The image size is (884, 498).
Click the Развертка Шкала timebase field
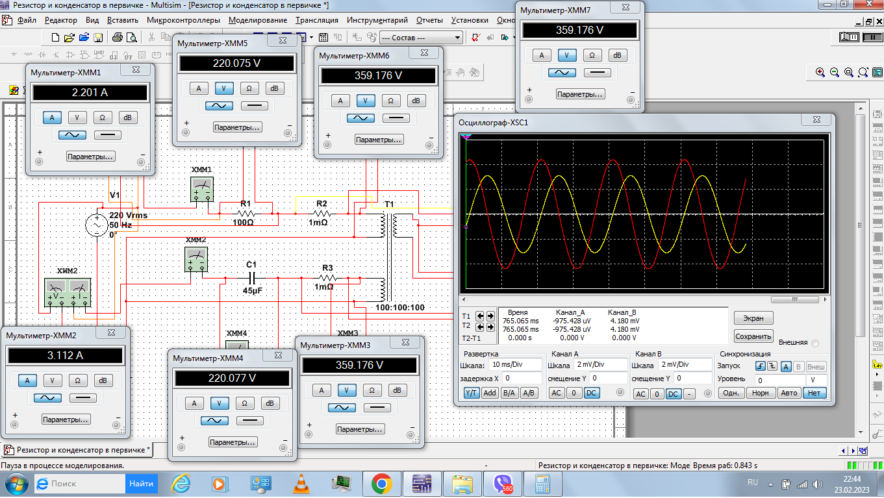516,364
